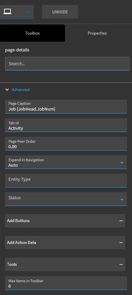132x295 pixels.
Task: Edit the Page Caption field
Action: tap(66, 107)
